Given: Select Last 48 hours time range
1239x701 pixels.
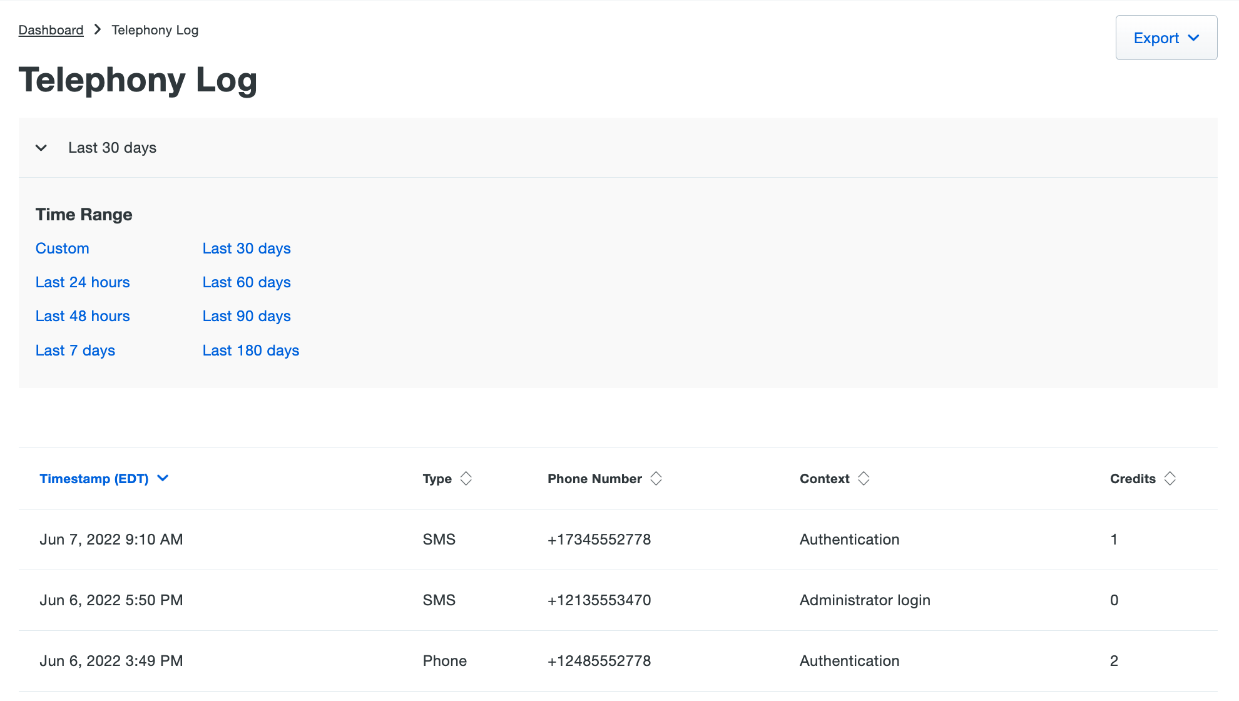Looking at the screenshot, I should [x=83, y=315].
